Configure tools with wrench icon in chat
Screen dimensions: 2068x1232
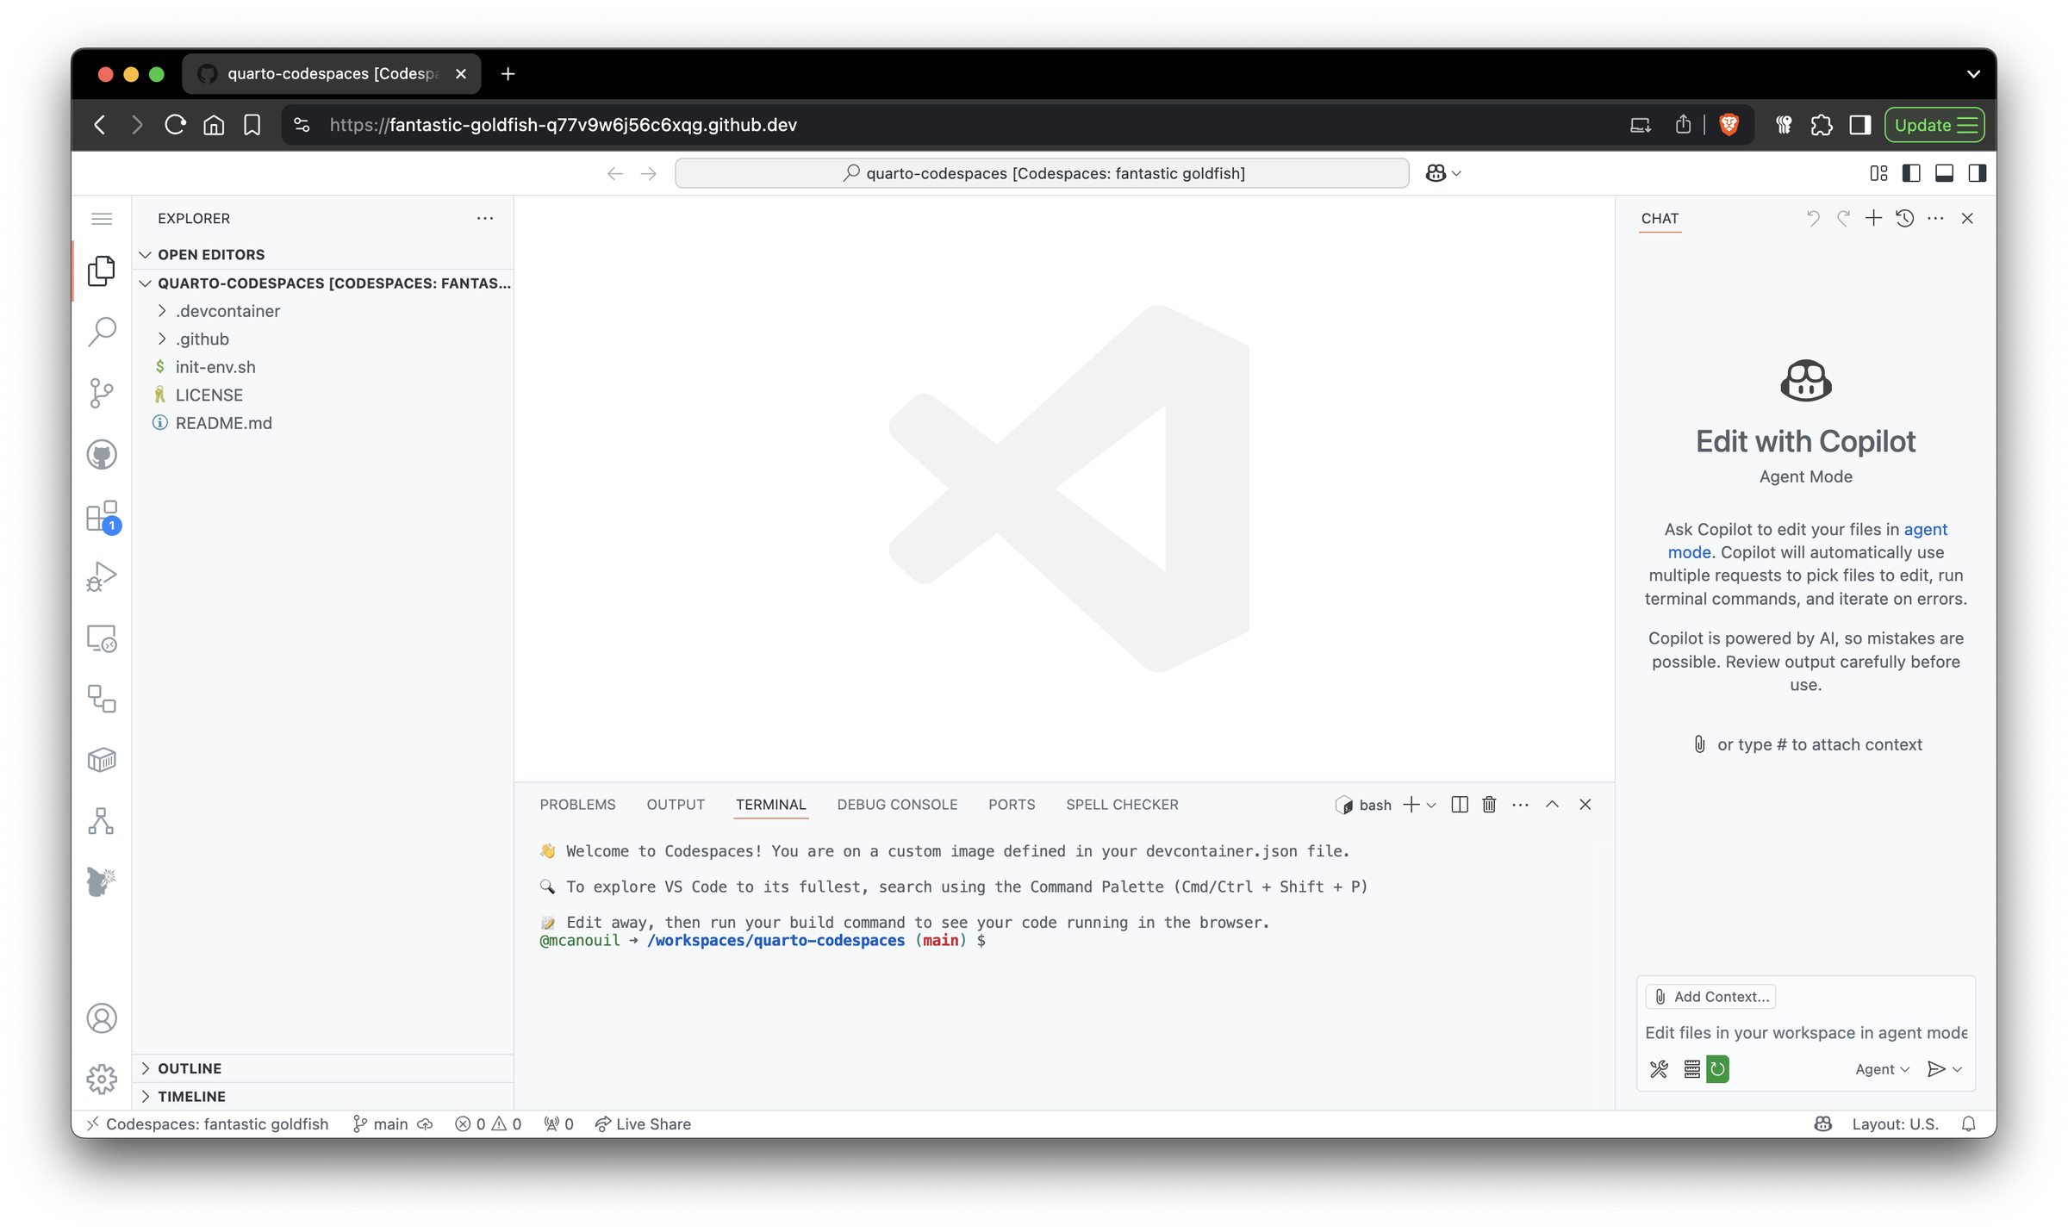[1658, 1068]
